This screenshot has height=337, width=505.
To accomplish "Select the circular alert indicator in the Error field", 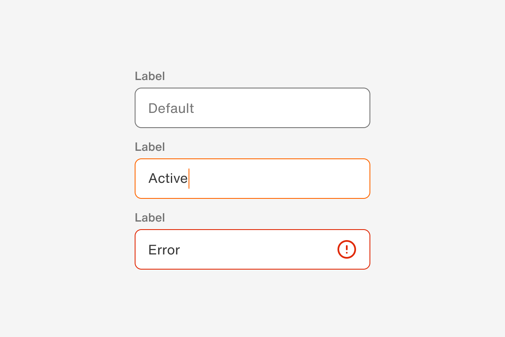I will [x=346, y=249].
